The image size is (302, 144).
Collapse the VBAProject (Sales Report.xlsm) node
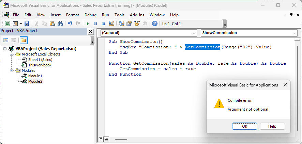point(5,49)
